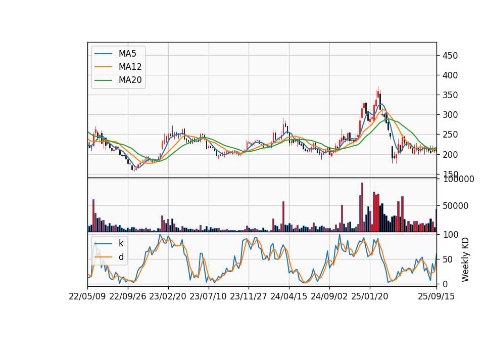Click the 23/02/20 date axis label
The width and height of the screenshot is (485, 349).
point(168,296)
